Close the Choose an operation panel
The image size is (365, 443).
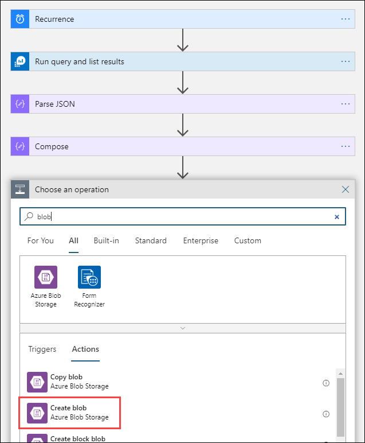click(346, 189)
